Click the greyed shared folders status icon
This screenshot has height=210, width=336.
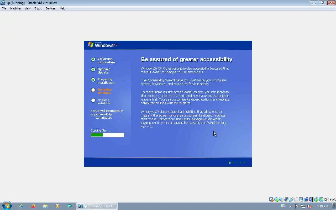coord(296,199)
